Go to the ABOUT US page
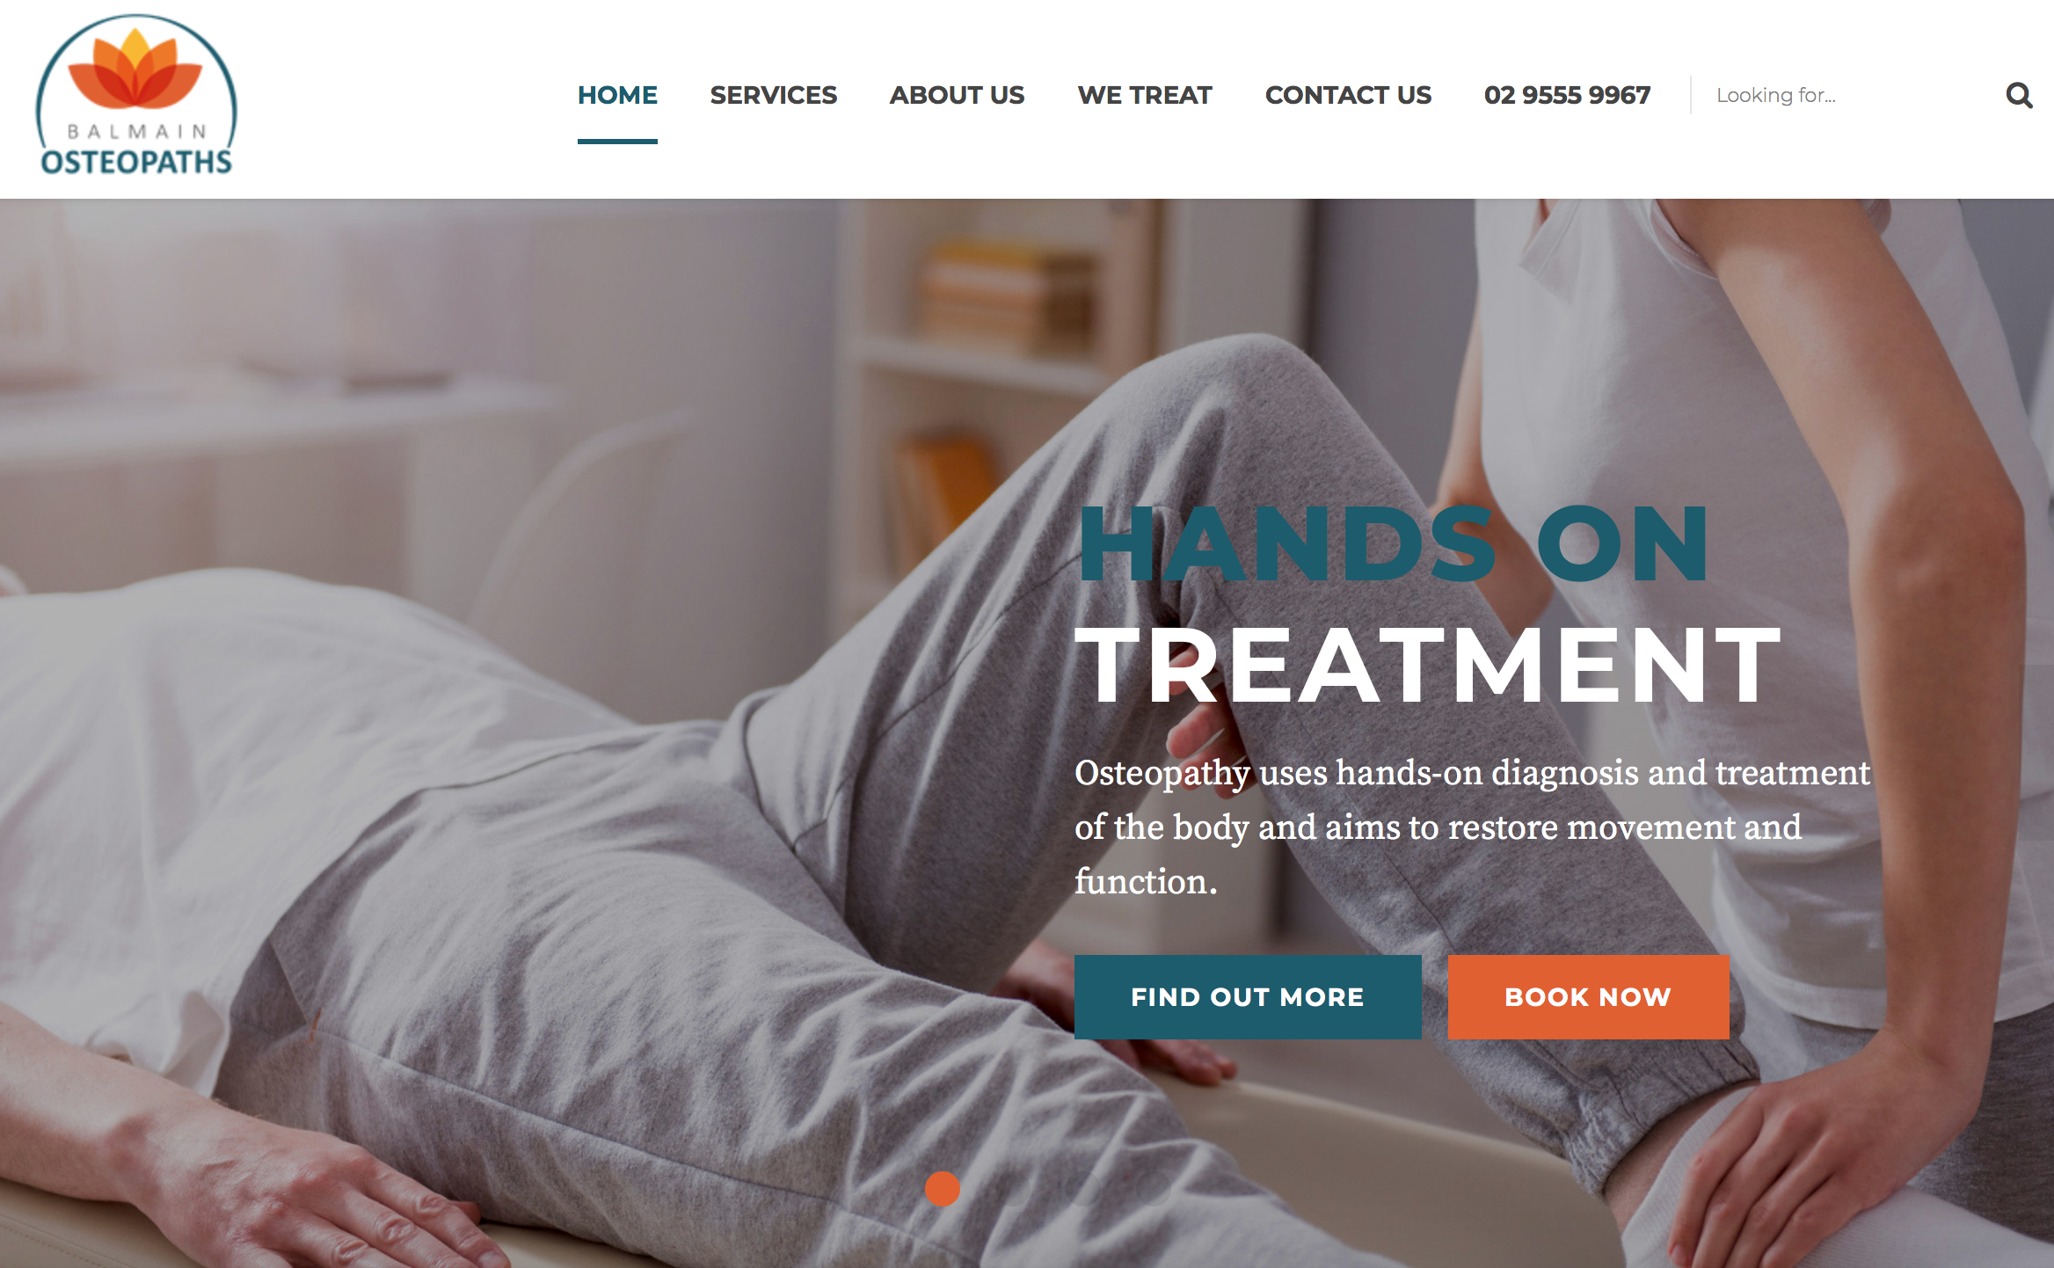The image size is (2054, 1268). click(x=958, y=95)
